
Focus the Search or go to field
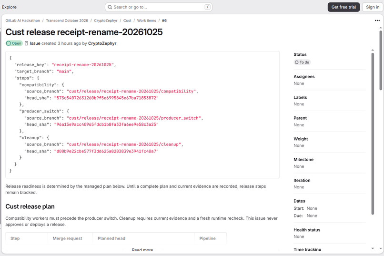159,7
